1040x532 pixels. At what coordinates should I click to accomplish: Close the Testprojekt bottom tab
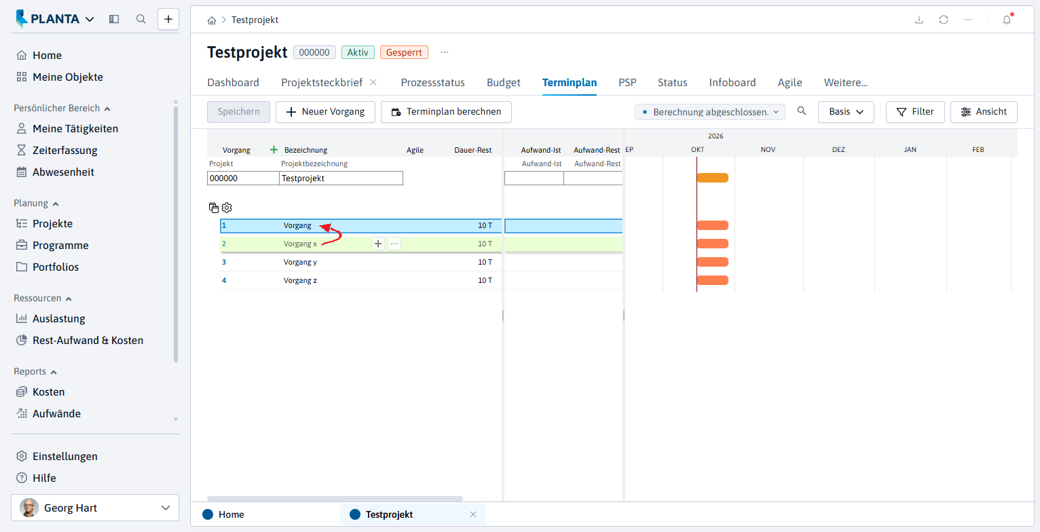[473, 514]
